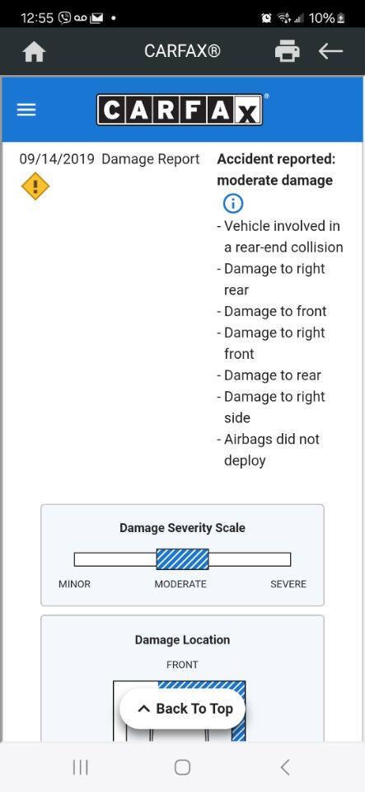Click the Back To Top button
The height and width of the screenshot is (792, 365).
click(183, 709)
